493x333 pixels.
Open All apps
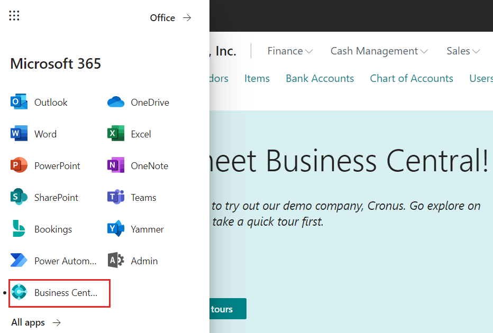coord(28,322)
